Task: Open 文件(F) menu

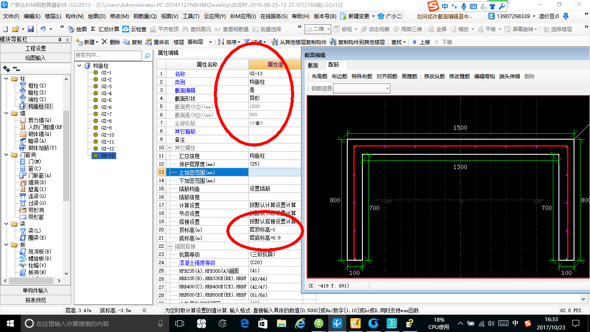Action: 11,16
